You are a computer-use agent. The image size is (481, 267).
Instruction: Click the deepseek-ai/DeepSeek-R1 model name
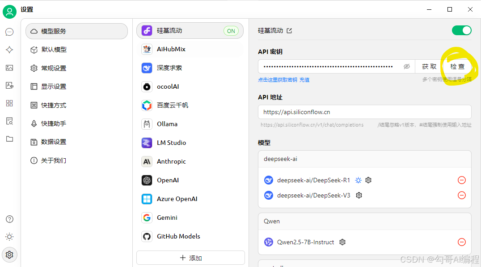[x=313, y=180]
